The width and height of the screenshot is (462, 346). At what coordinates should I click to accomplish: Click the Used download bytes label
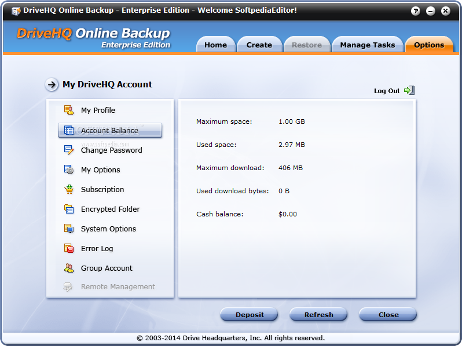233,191
